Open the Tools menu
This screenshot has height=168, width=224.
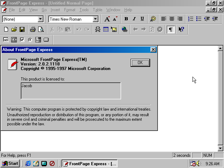coord(84,10)
